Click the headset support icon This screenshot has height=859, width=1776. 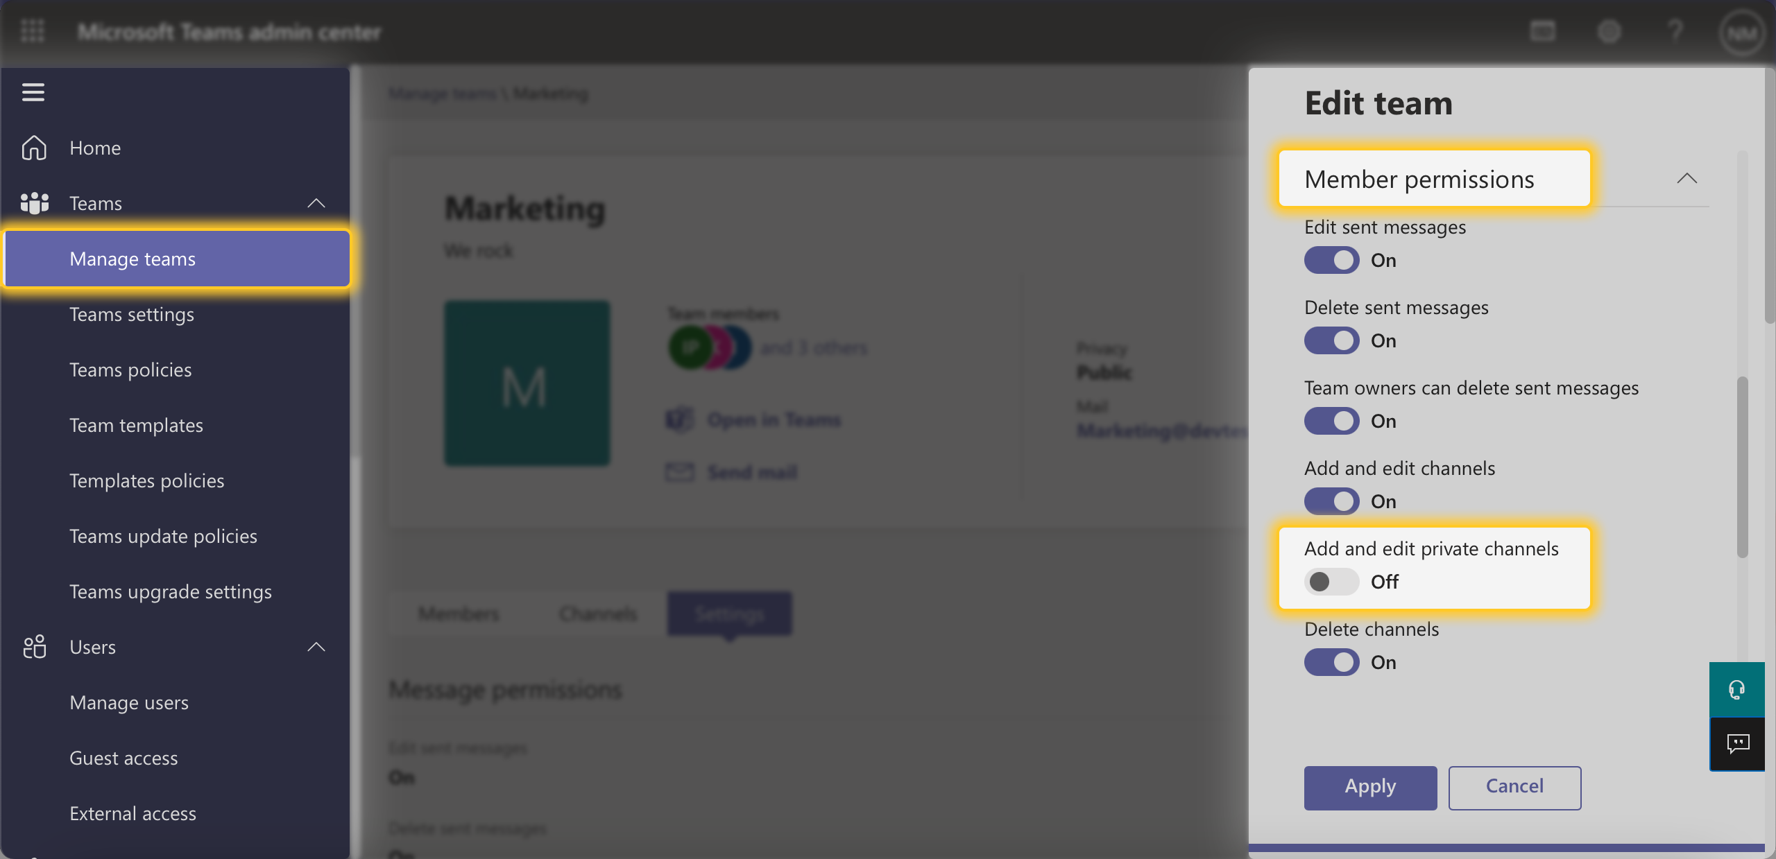(1737, 688)
